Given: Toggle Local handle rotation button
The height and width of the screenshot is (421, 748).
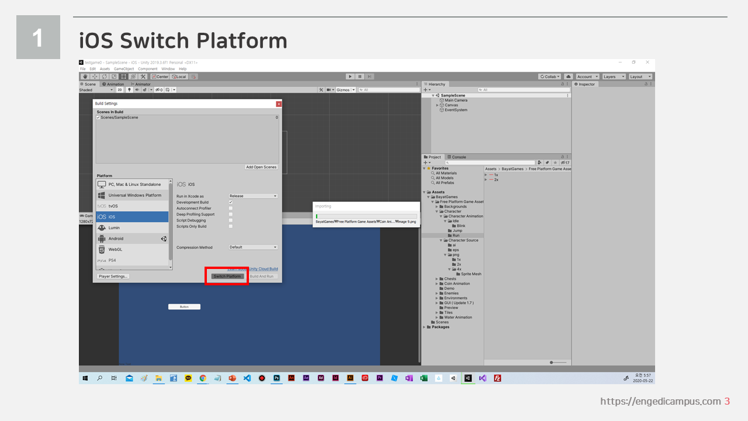Looking at the screenshot, I should (x=179, y=77).
